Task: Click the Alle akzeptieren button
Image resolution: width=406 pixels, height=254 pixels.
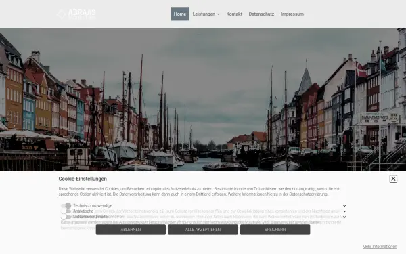Action: coord(203,230)
